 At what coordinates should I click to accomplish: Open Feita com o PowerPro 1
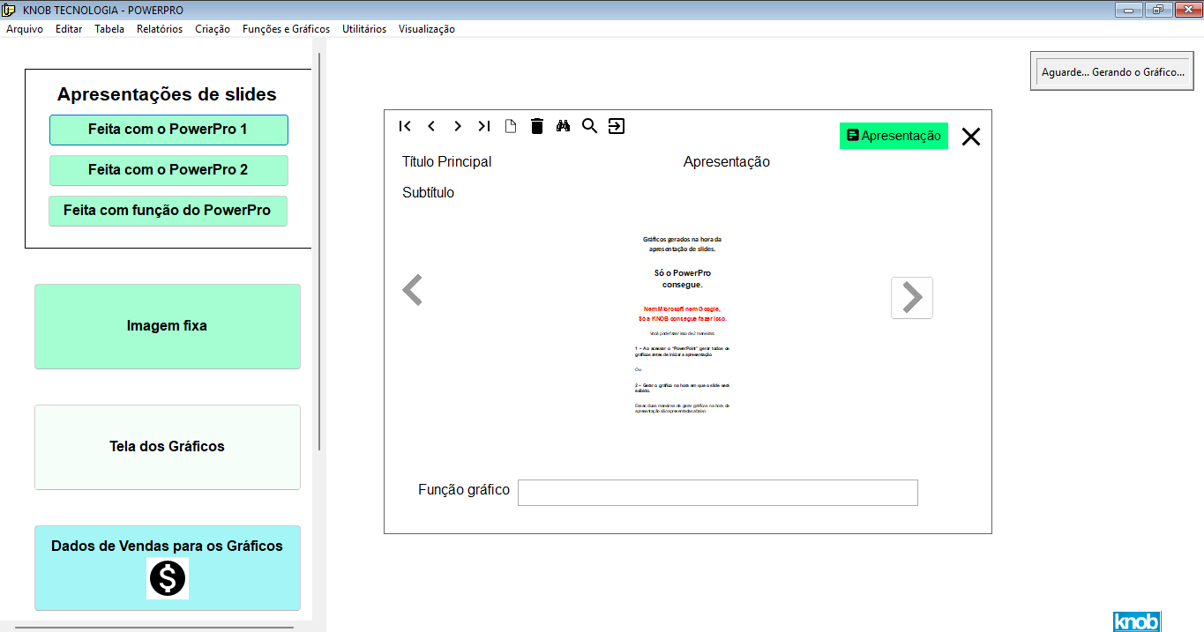point(168,130)
